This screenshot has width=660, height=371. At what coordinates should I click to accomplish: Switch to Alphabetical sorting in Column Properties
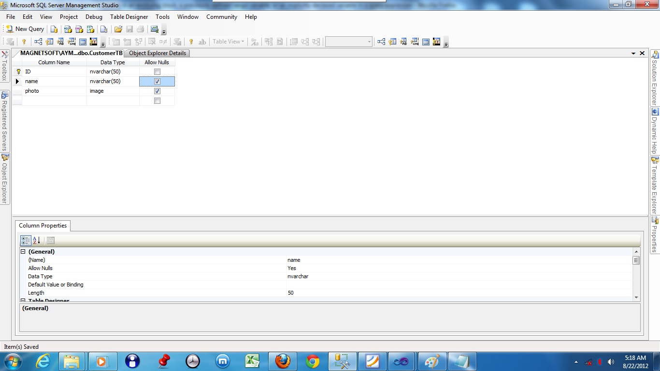click(x=37, y=240)
